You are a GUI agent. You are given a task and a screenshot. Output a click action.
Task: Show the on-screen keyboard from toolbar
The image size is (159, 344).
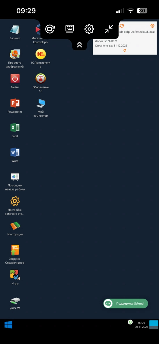click(x=70, y=29)
